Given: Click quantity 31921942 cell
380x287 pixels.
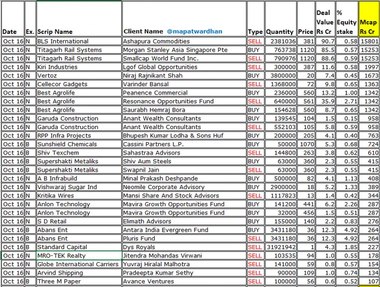Looking at the screenshot, I should pos(281,247).
